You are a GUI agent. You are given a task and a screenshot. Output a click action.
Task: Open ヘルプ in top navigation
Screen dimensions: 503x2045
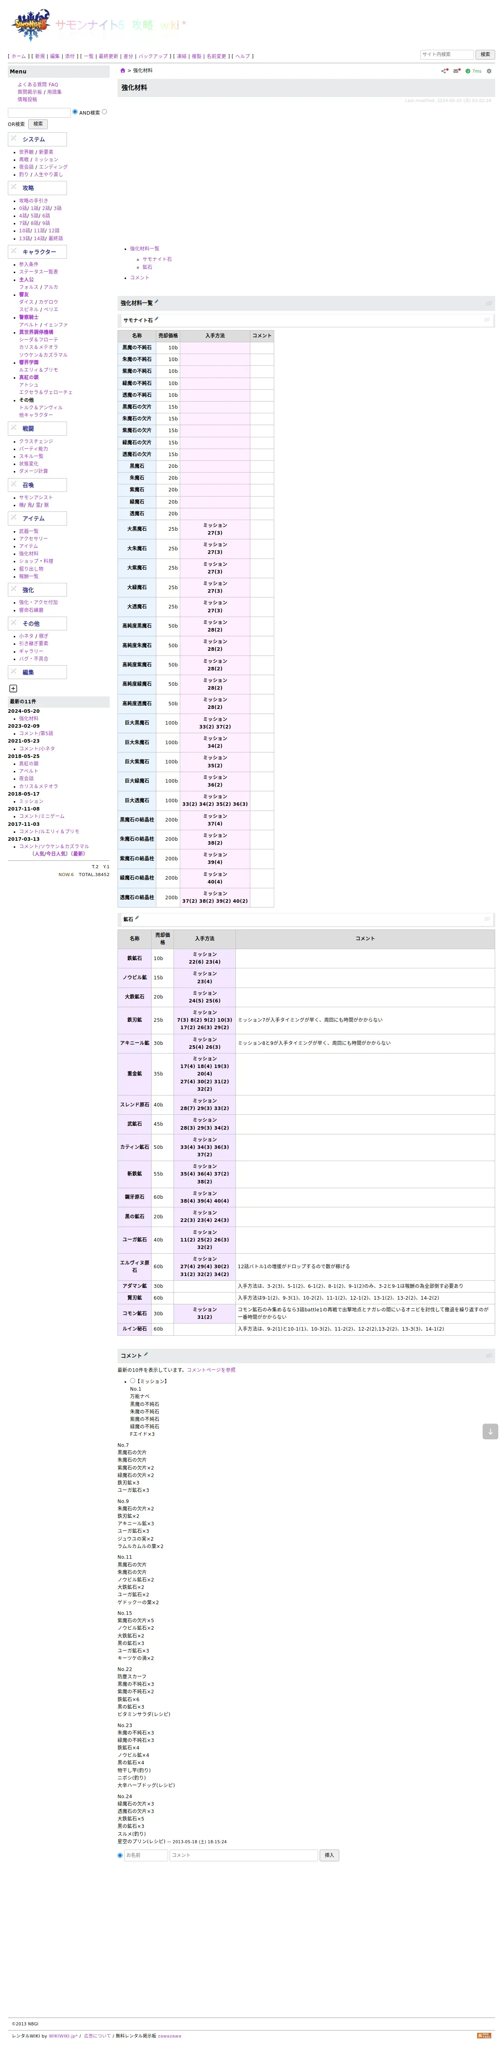click(242, 57)
